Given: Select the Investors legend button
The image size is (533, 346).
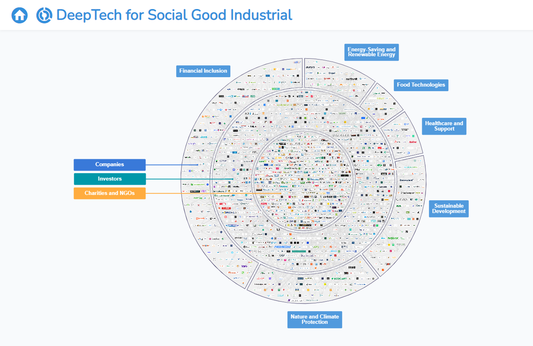Looking at the screenshot, I should click(110, 179).
